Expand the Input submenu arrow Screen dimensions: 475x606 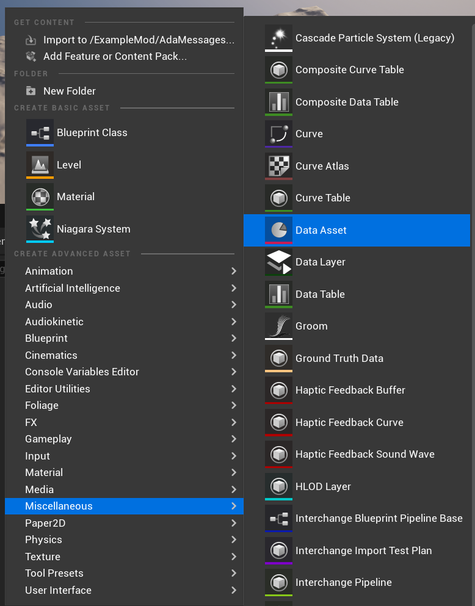(233, 456)
